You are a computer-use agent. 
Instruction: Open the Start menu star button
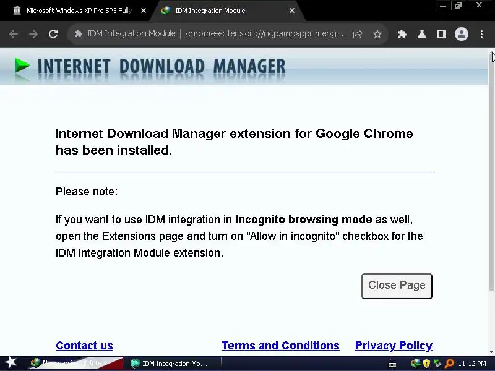click(11, 363)
